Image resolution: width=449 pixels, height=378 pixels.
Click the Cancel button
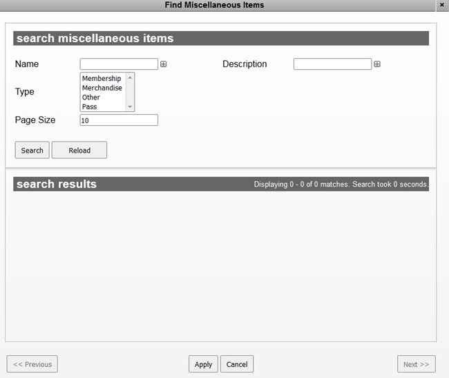237,364
